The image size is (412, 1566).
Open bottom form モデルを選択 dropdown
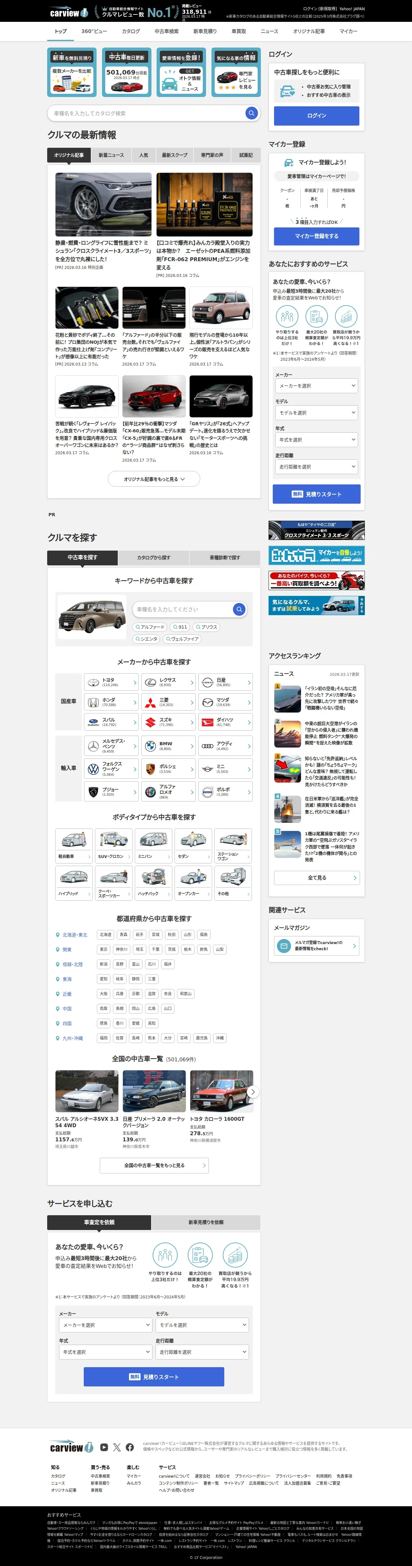[x=202, y=1325]
